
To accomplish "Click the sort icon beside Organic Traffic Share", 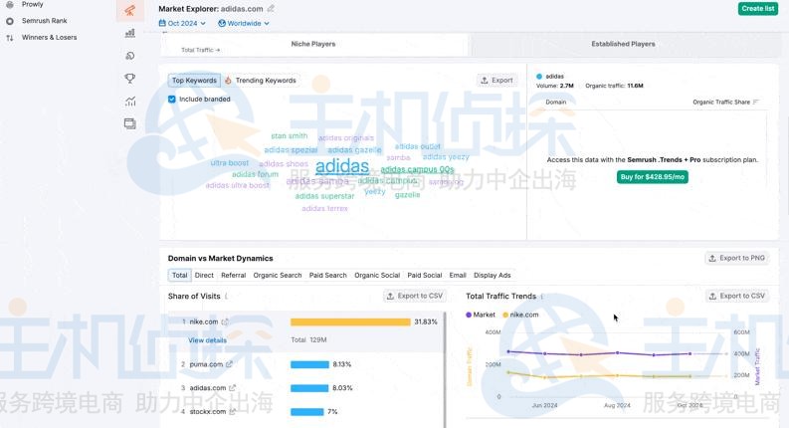I will point(755,103).
